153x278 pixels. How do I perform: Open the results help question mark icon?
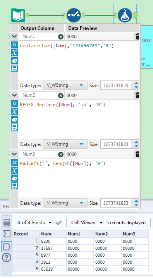pyautogui.click(x=7, y=257)
